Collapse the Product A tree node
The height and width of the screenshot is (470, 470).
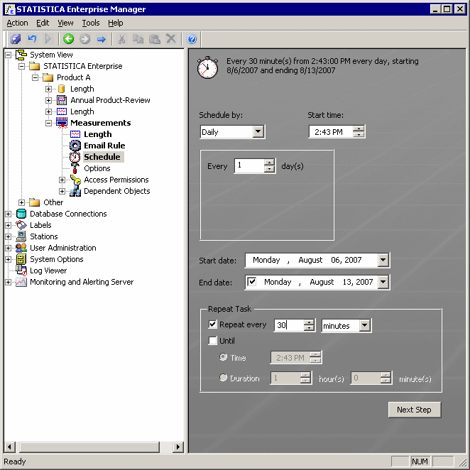[x=35, y=77]
